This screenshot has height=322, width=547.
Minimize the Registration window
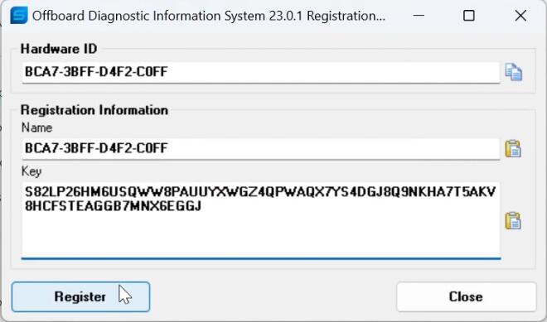click(419, 16)
